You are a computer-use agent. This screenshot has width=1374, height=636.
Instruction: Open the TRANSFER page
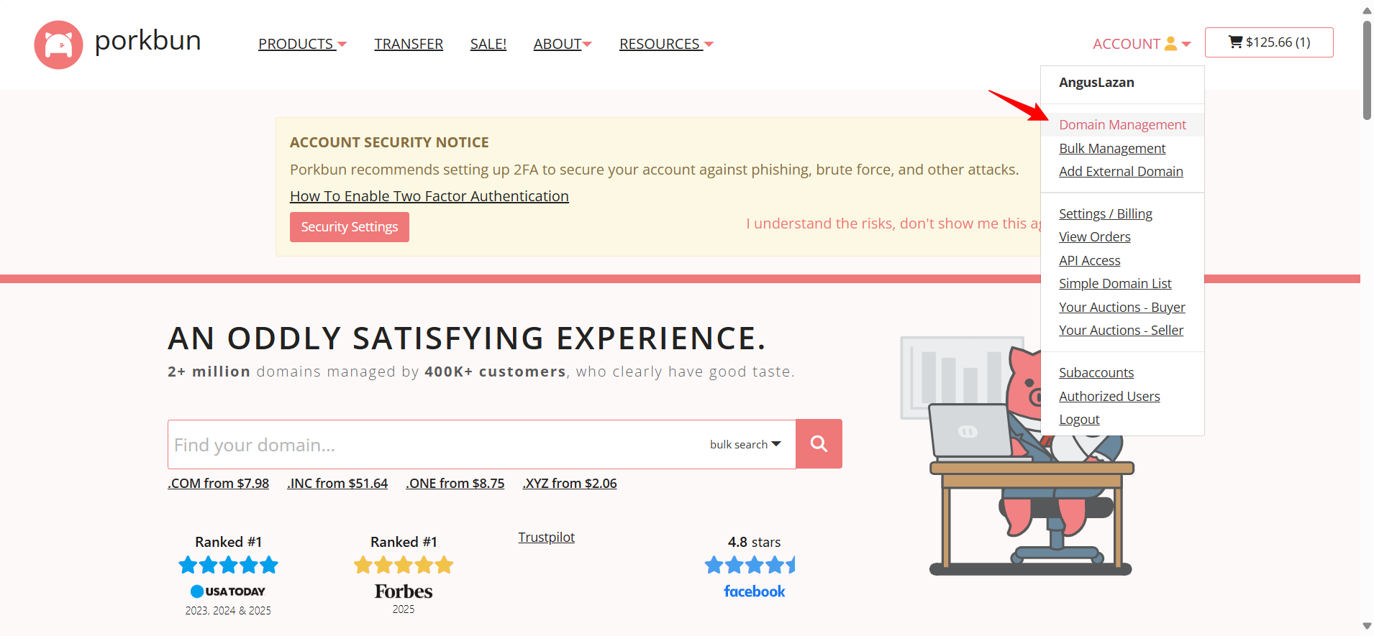(409, 44)
